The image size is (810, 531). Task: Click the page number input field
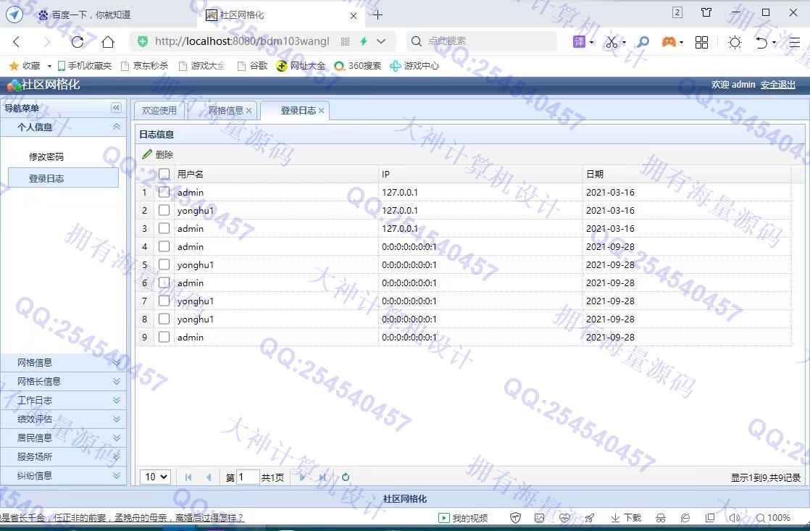point(248,477)
